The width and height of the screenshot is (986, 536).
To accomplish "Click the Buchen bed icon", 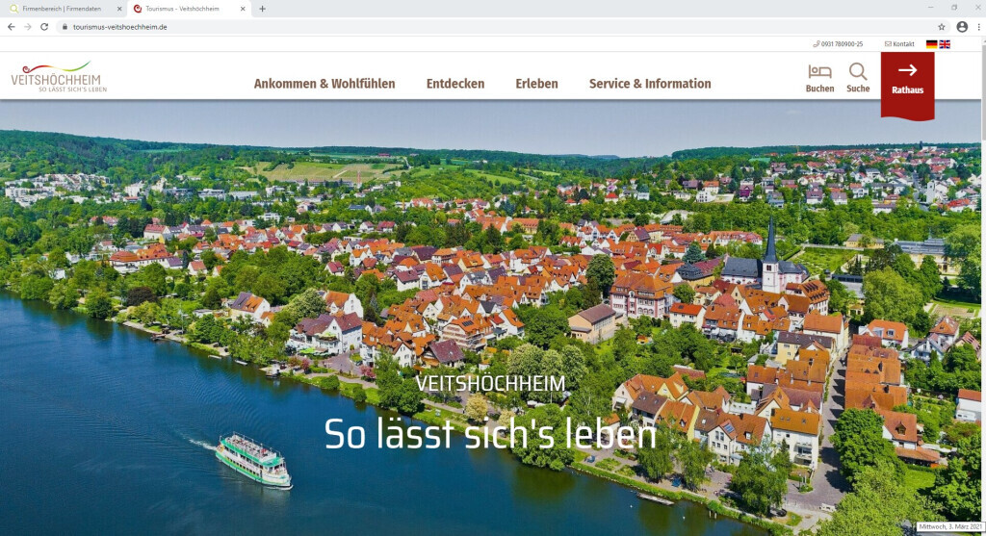I will click(819, 72).
